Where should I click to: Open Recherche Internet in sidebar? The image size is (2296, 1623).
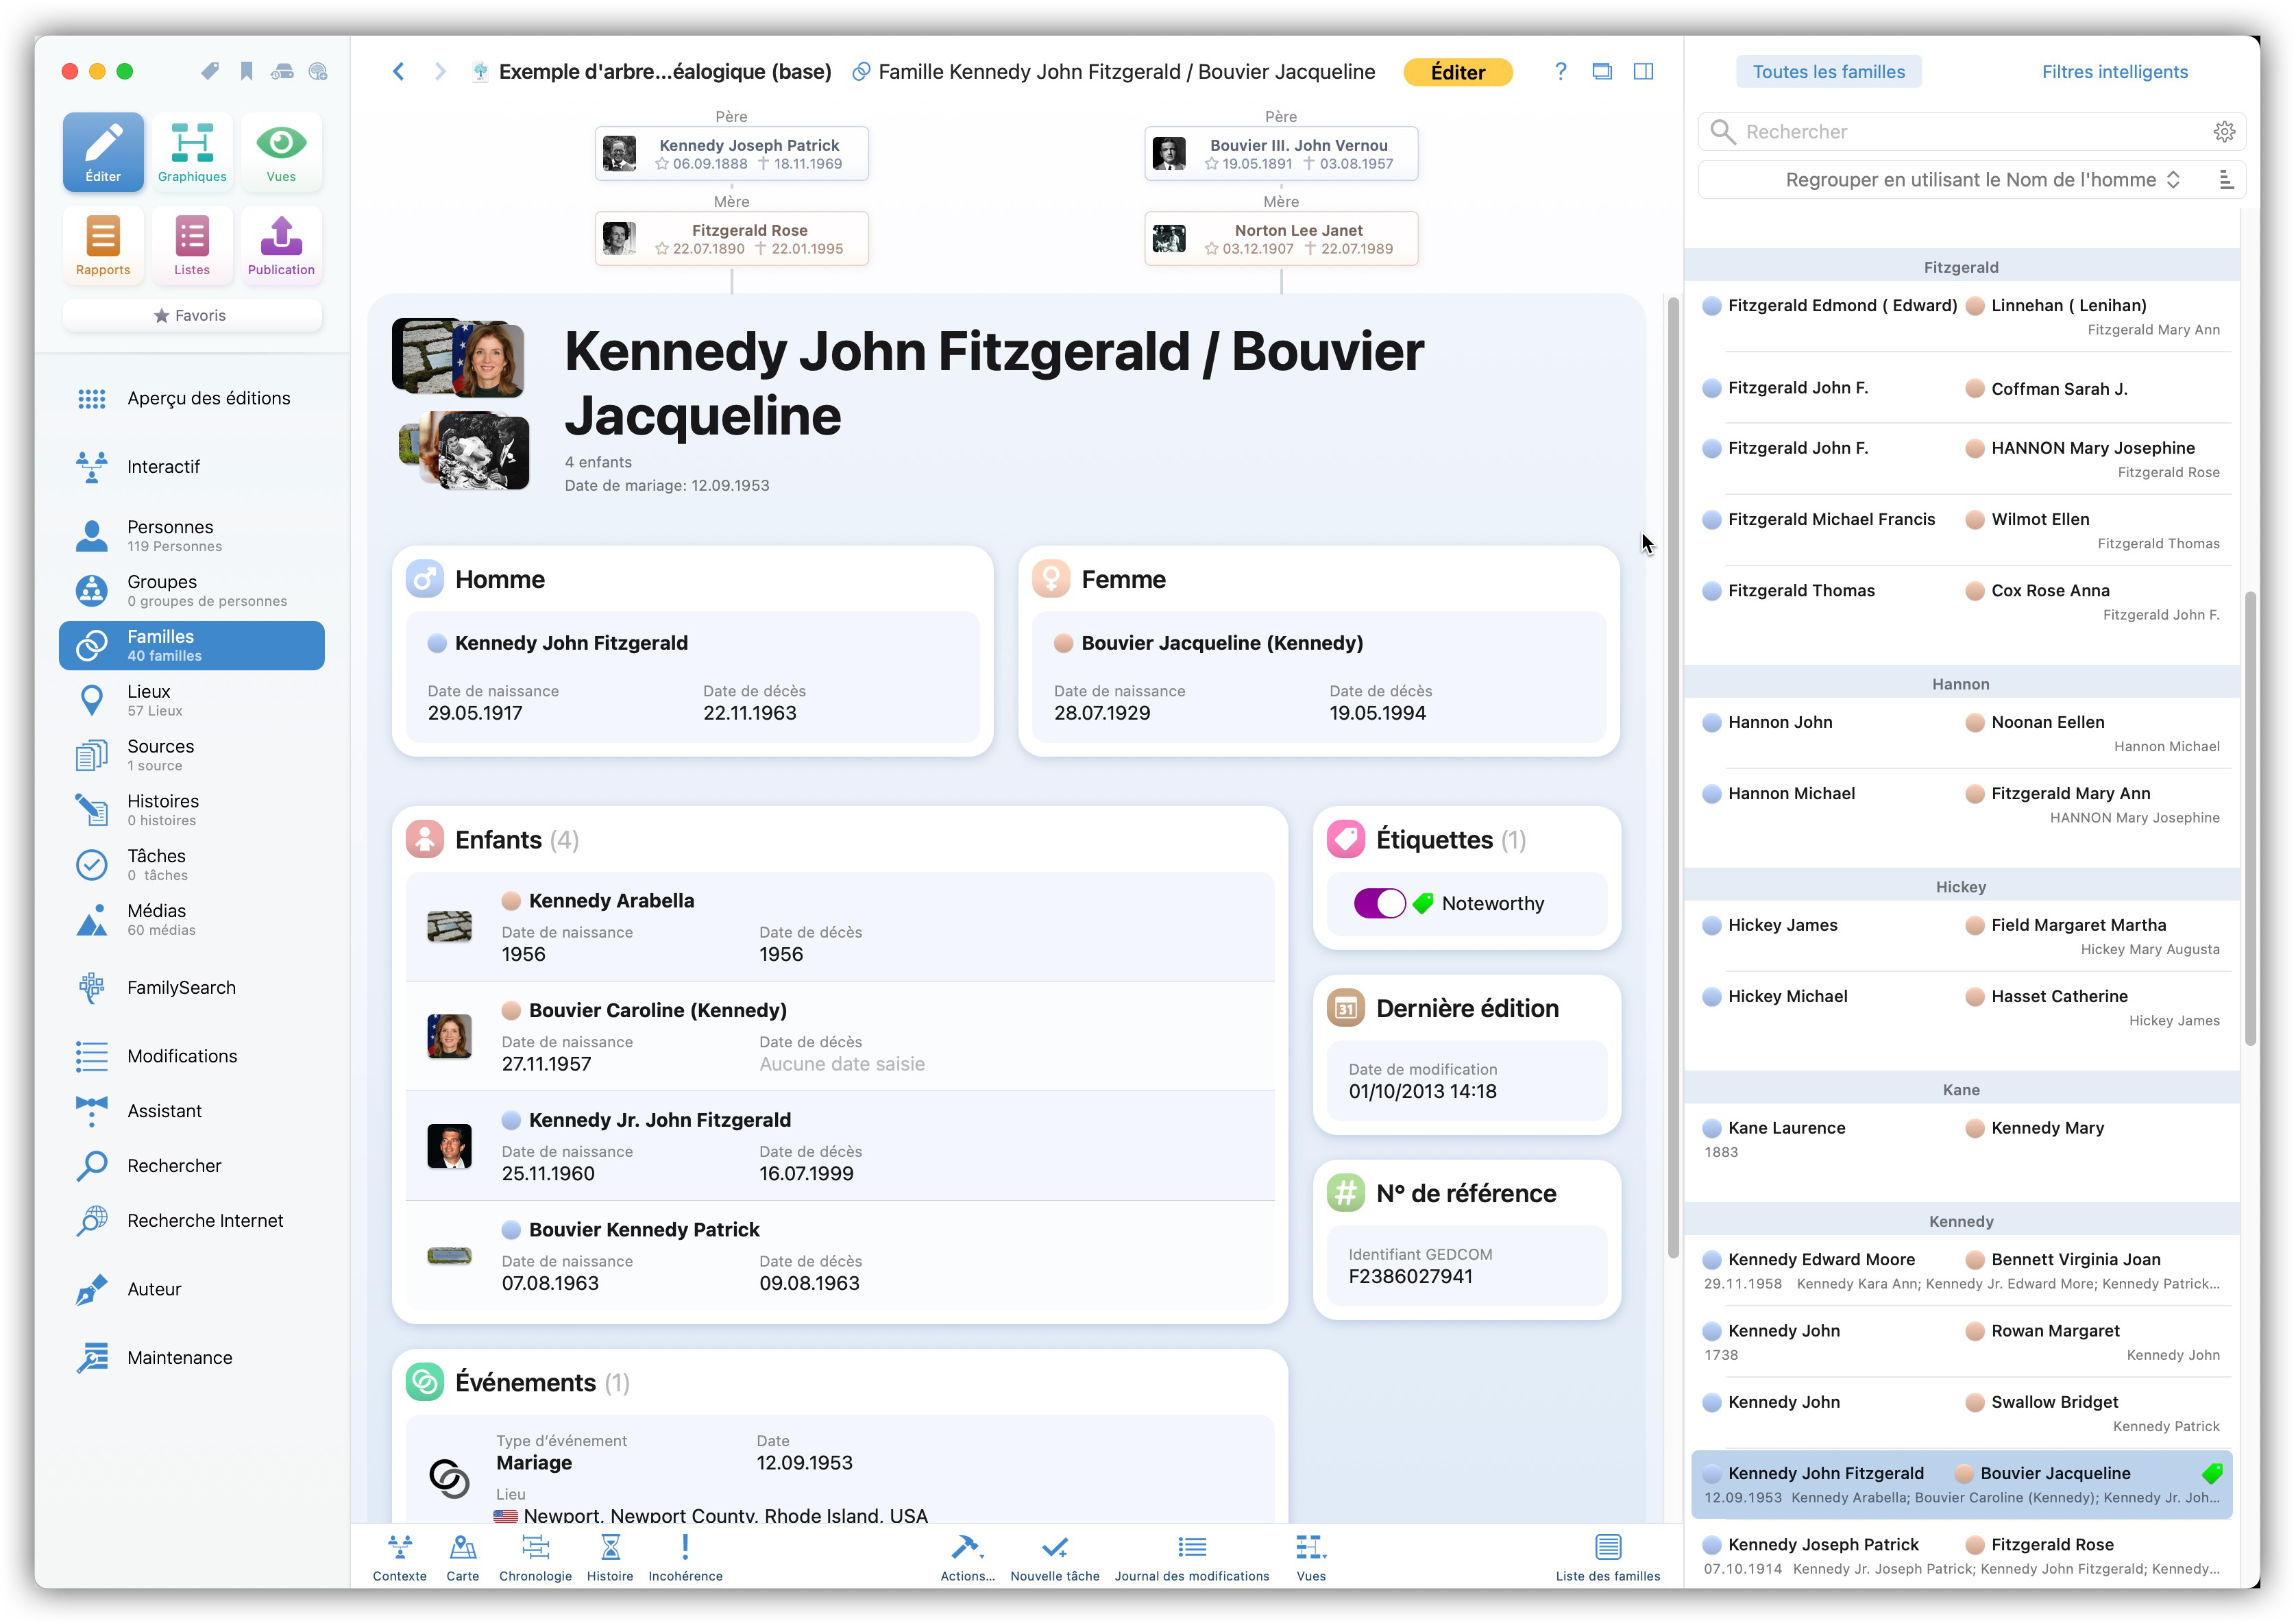pos(192,1221)
